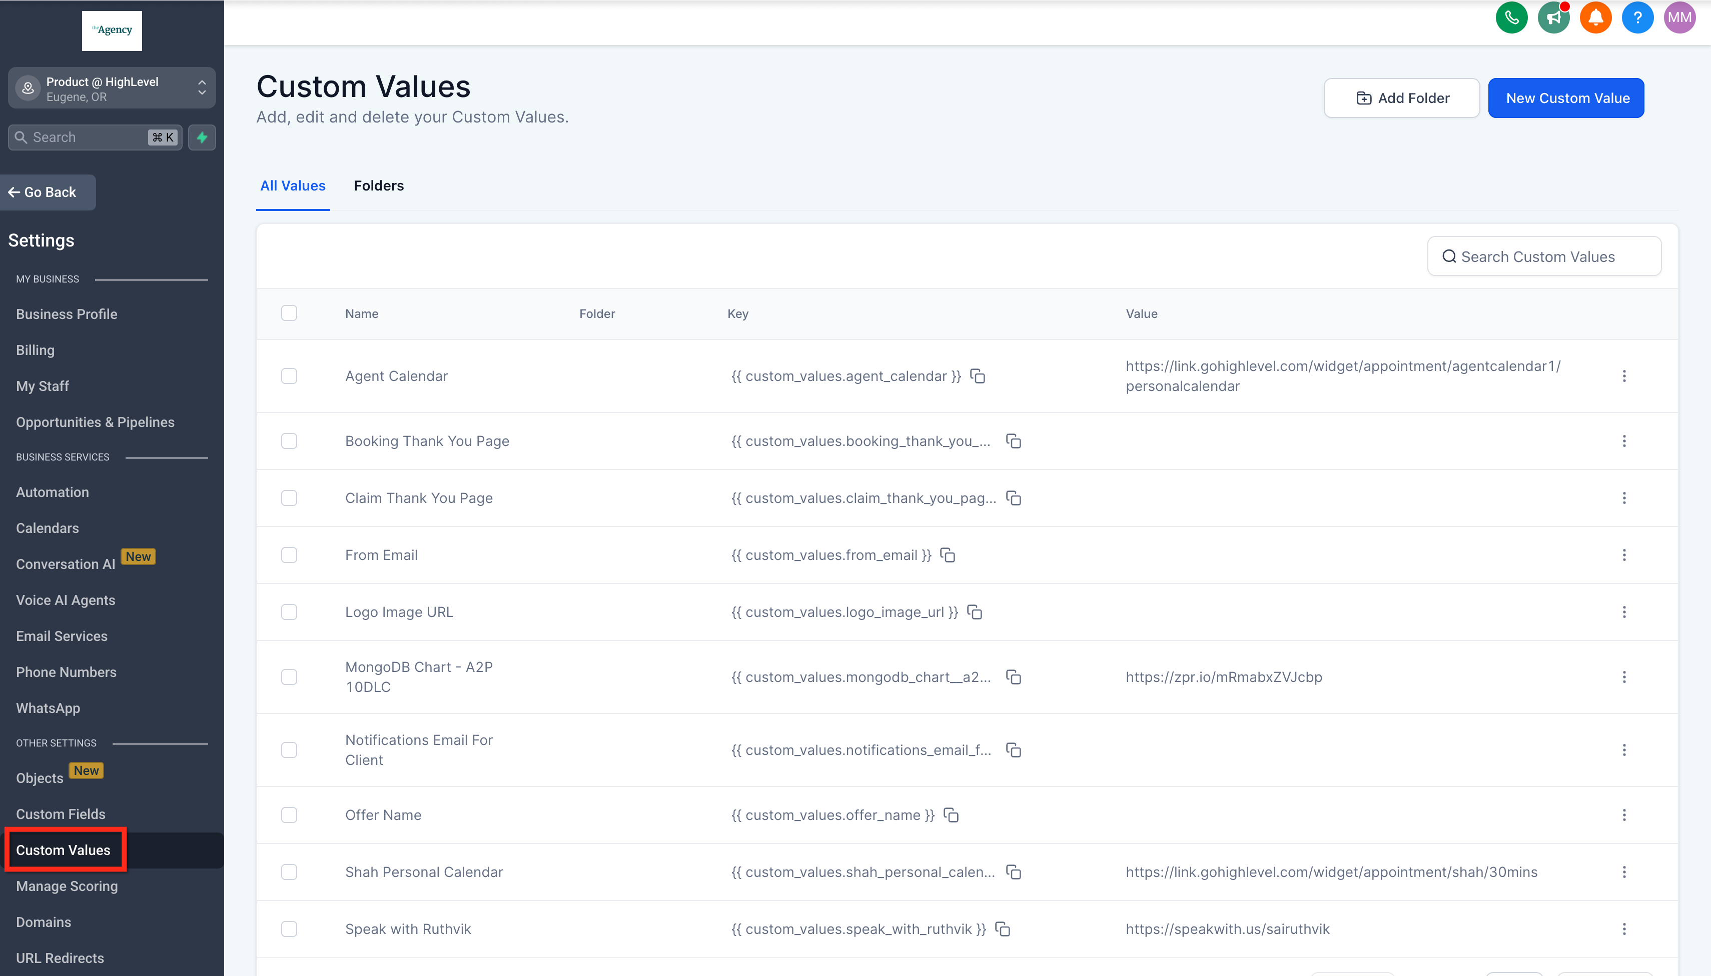Click the green lightning quick actions icon
The height and width of the screenshot is (976, 1711).
point(202,137)
